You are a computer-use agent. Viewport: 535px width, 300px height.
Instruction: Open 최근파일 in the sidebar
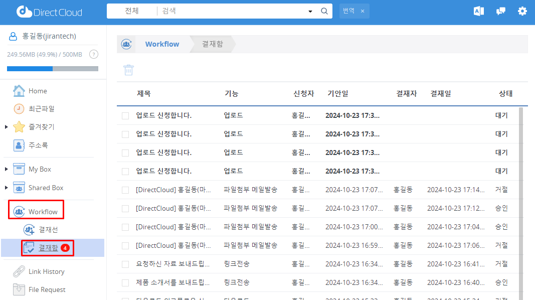tap(42, 109)
